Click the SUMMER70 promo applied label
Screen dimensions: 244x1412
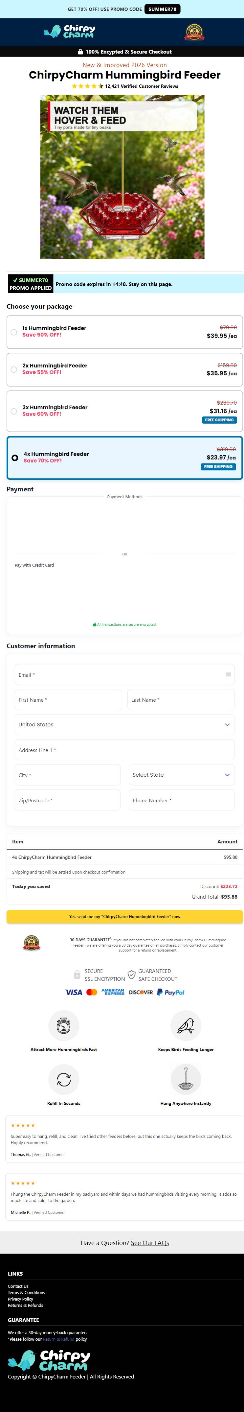tap(31, 284)
